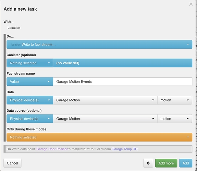Viewport: 197px width, 171px height.
Task: Click the green Add more button
Action: [x=166, y=163]
